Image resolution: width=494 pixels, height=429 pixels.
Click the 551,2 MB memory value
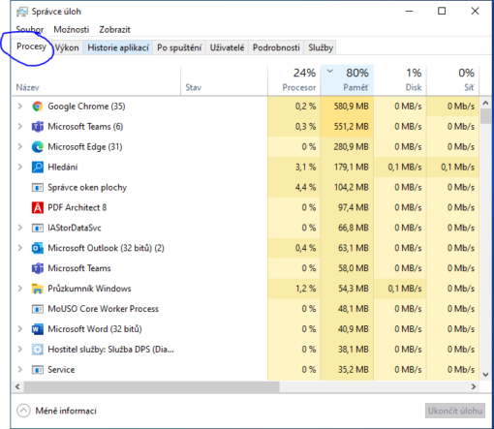pos(352,127)
